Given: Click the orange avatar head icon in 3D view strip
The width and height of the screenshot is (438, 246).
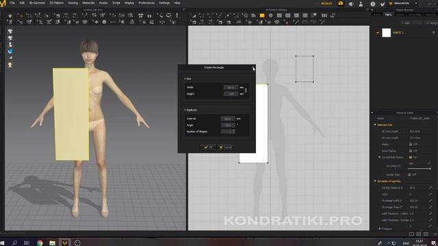Looking at the screenshot, I should [x=10, y=65].
